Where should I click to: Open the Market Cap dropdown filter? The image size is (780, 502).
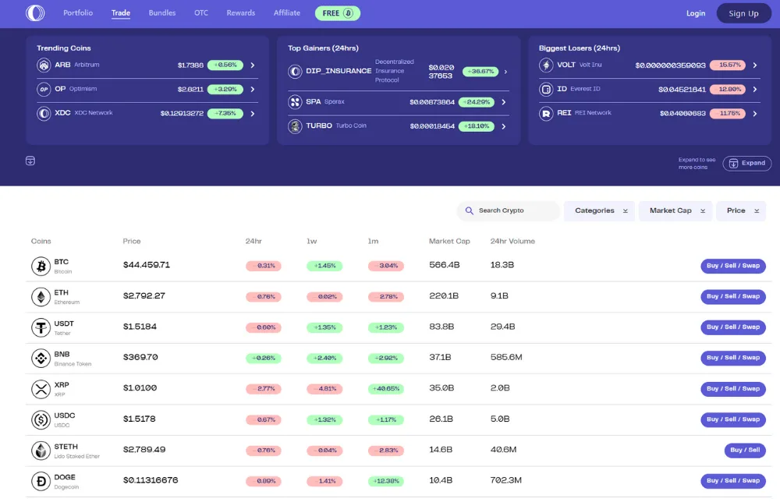675,210
